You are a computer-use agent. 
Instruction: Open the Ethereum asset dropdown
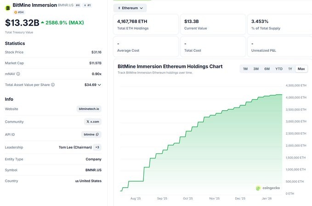[x=130, y=8]
